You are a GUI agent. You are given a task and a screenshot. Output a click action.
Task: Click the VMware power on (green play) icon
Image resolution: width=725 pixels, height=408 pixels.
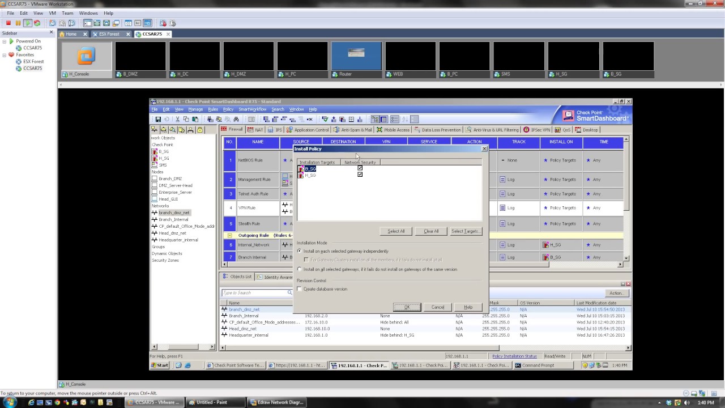(27, 23)
